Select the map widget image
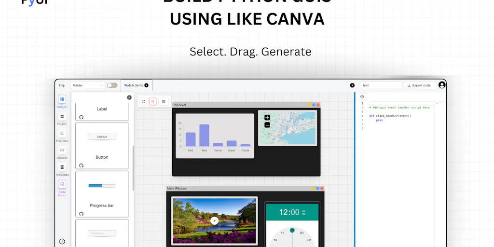This screenshot has width=494, height=247. click(x=288, y=128)
